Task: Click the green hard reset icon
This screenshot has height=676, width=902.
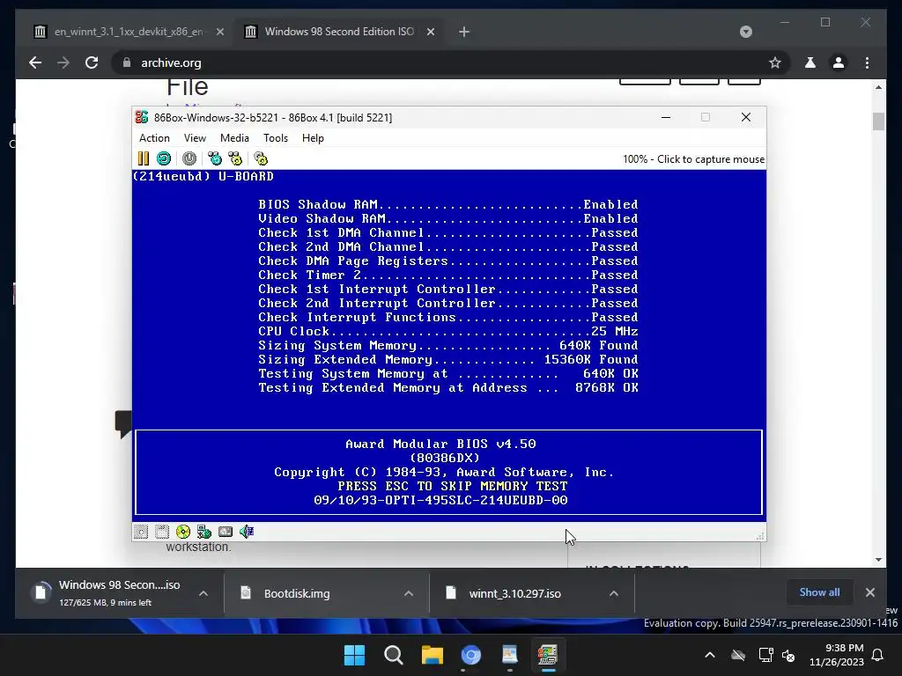Action: [x=164, y=158]
